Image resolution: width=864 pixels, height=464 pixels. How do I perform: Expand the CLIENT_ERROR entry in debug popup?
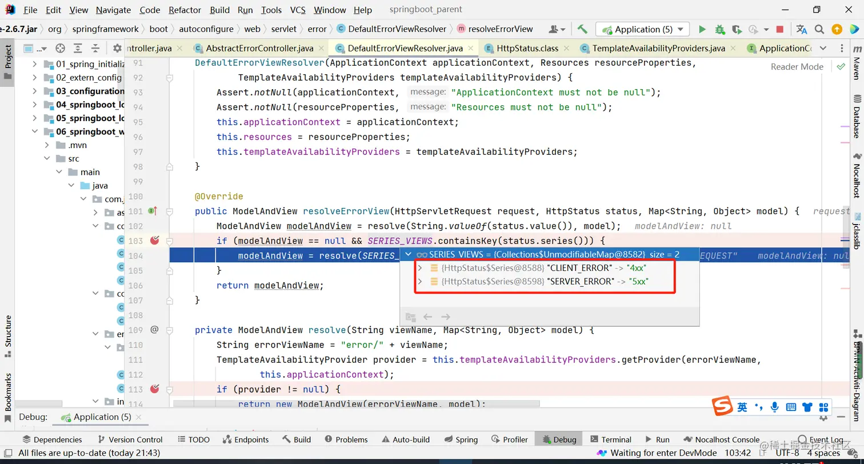(x=420, y=267)
